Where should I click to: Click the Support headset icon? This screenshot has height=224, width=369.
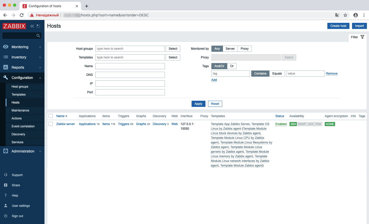tap(6, 175)
